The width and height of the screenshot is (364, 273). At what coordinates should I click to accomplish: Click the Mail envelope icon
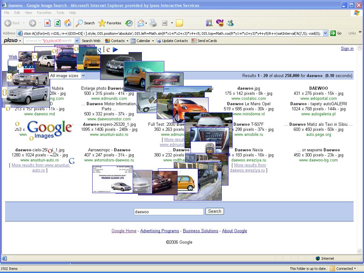tap(141, 23)
